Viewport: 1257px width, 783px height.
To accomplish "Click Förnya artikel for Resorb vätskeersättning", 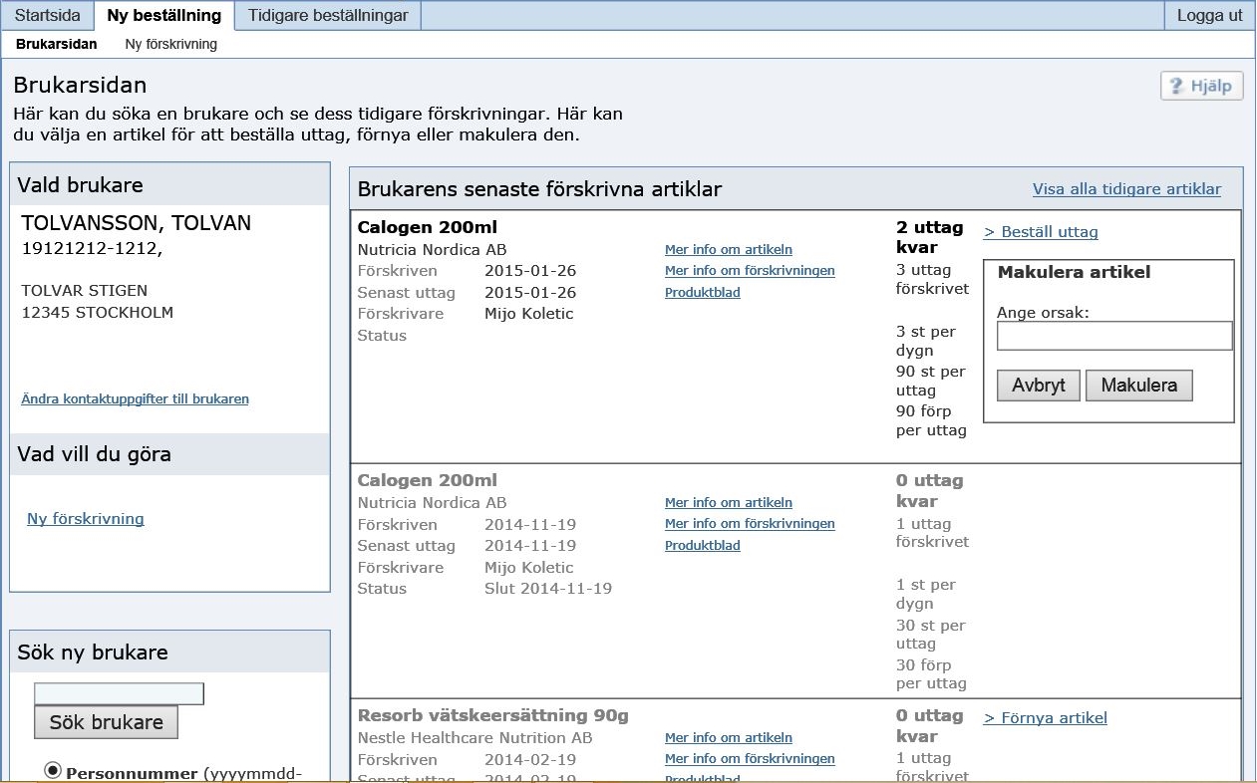I will (x=1045, y=718).
